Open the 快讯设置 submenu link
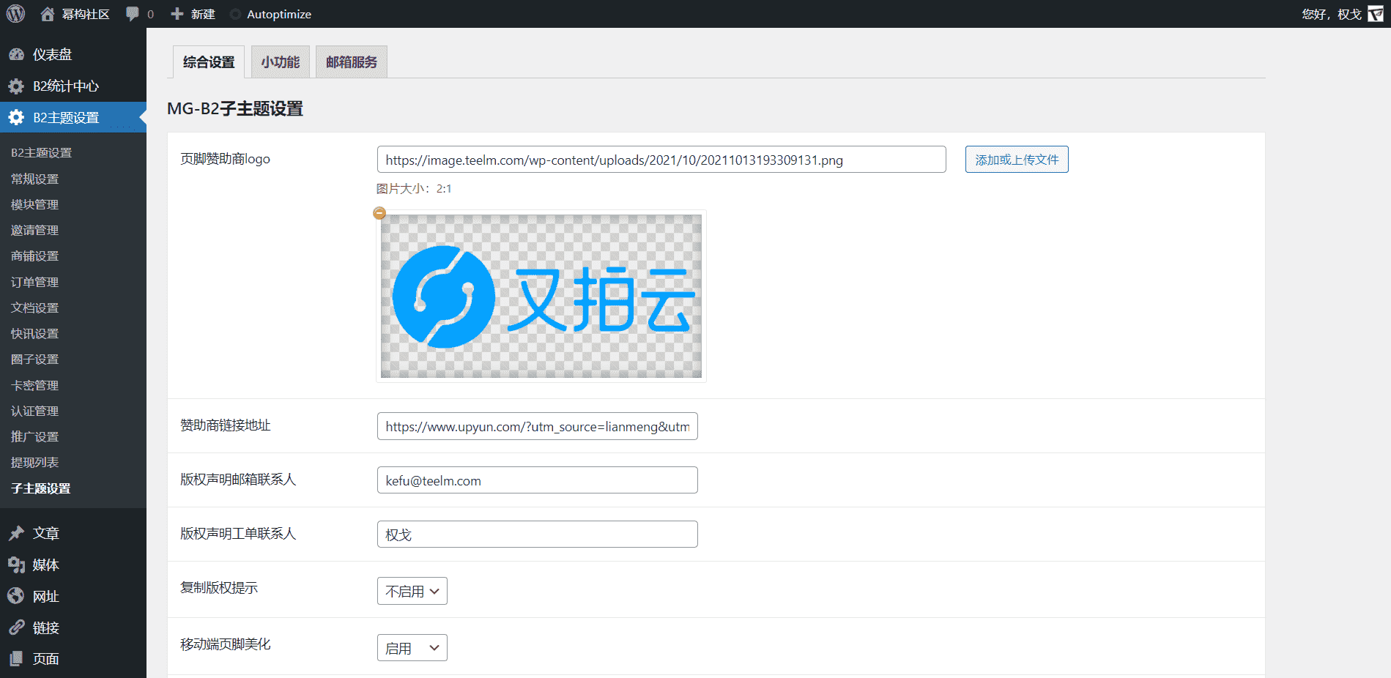1391x678 pixels. click(x=34, y=333)
